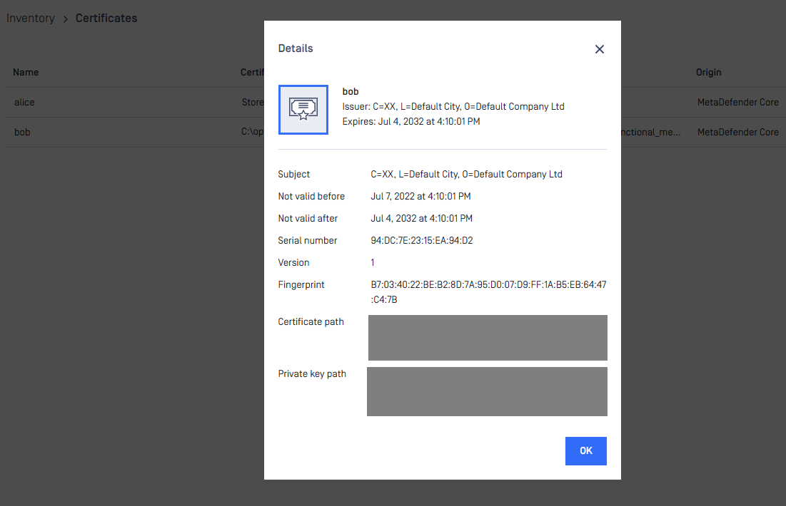Click the Details dialog title
This screenshot has width=786, height=506.
click(x=296, y=48)
